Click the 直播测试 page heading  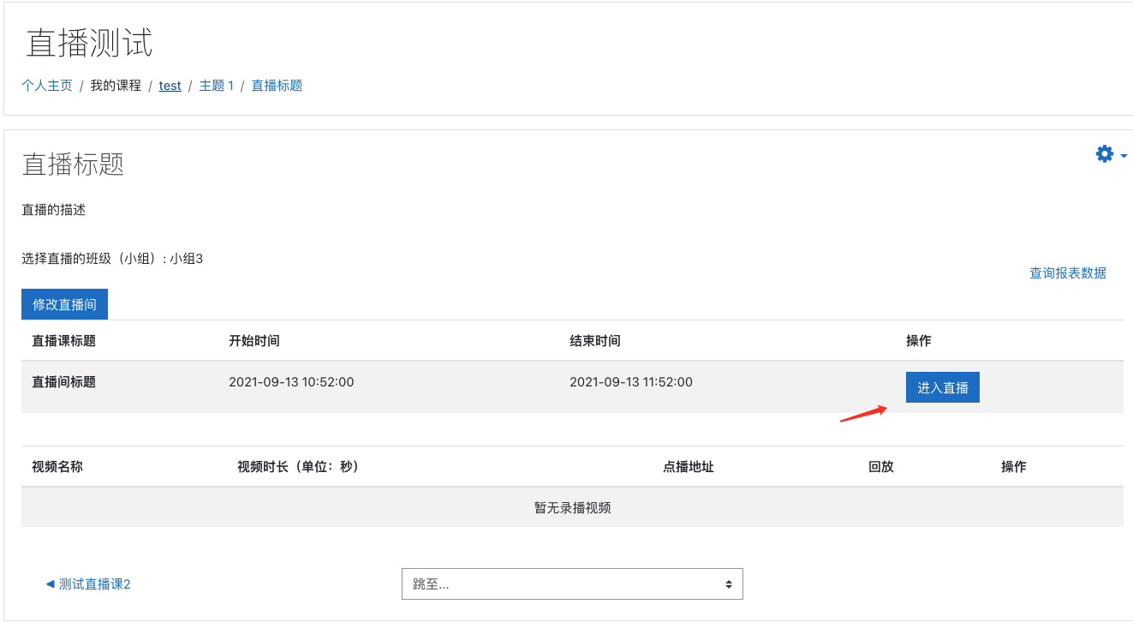(89, 43)
